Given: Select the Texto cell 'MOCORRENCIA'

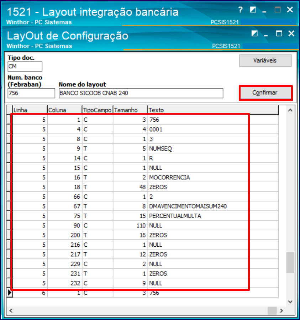Looking at the screenshot, I should pyautogui.click(x=213, y=177).
